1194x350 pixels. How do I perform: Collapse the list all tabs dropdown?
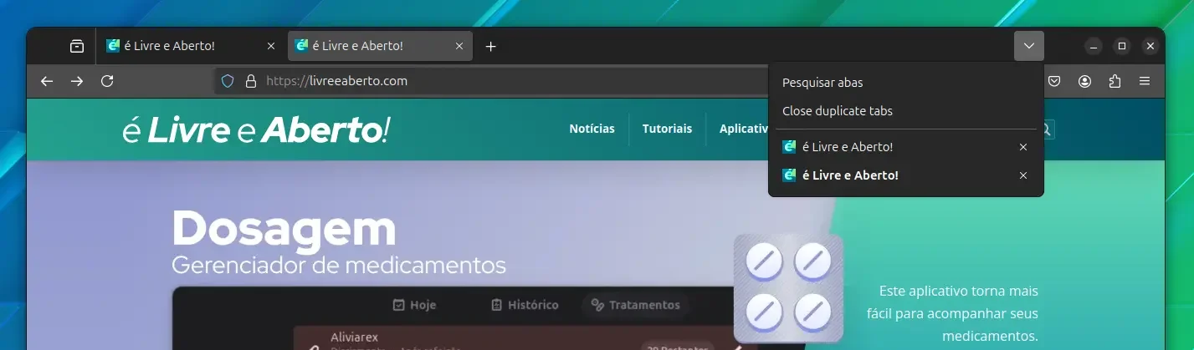(1029, 46)
